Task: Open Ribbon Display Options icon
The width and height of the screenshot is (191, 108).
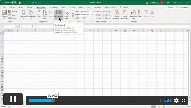Action: [168, 3]
